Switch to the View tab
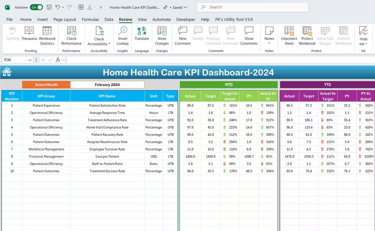Screen dimensions: 375x231 pyautogui.click(x=142, y=19)
